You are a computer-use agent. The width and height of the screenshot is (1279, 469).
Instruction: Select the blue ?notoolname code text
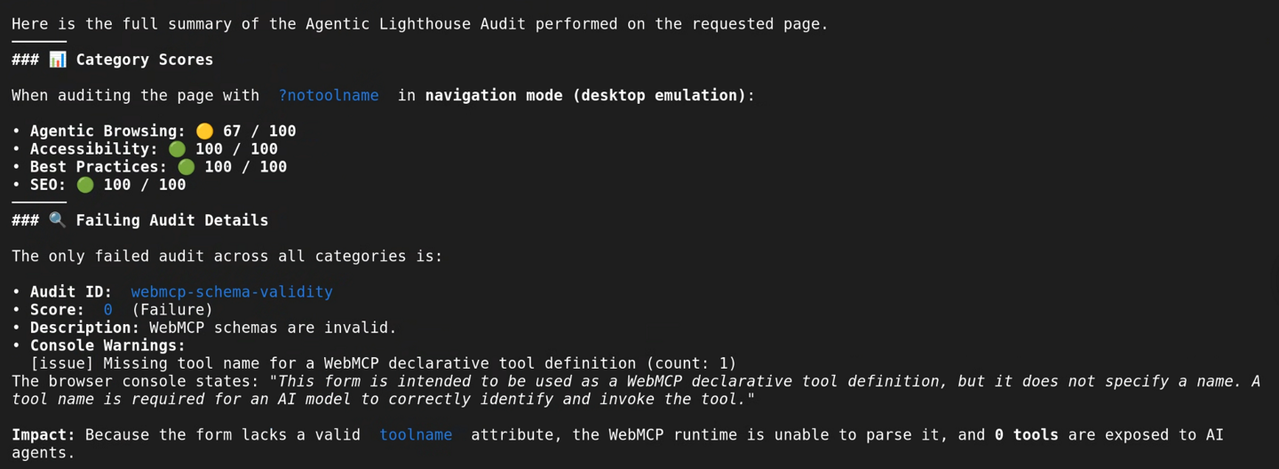[x=329, y=95]
